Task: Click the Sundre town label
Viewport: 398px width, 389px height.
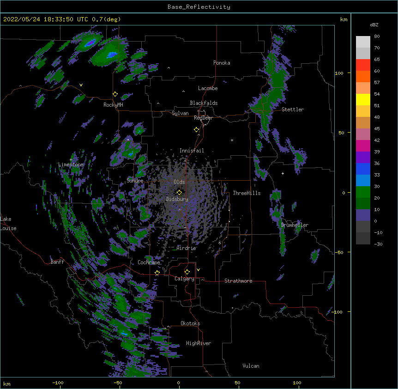Action: coord(135,181)
